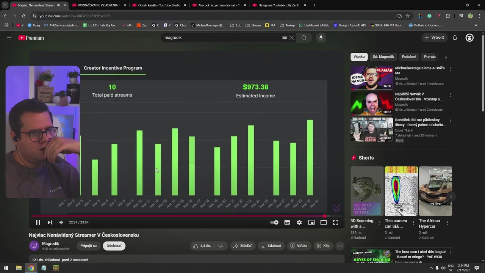Select the Pre vás filter chip

(x=430, y=57)
